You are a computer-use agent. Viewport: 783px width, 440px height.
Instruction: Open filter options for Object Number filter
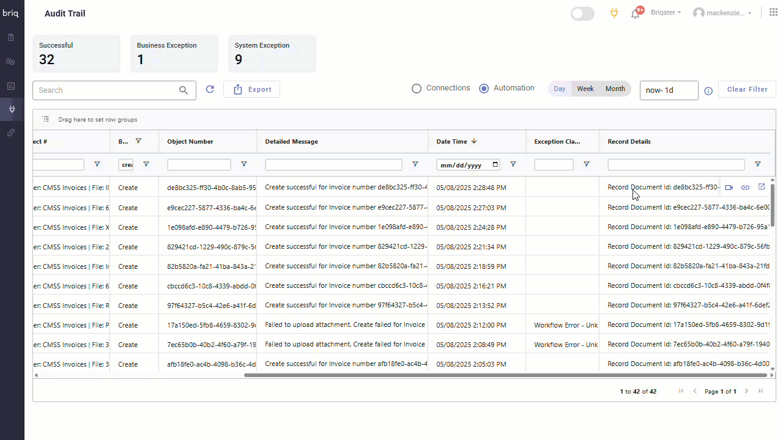click(x=243, y=164)
